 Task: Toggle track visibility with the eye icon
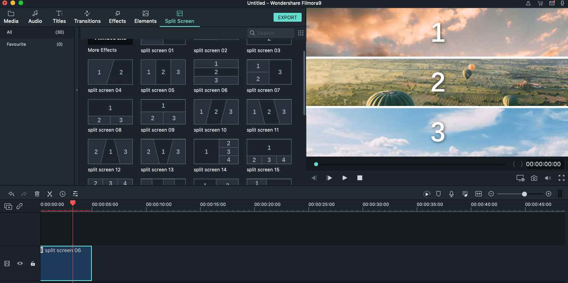(x=20, y=263)
